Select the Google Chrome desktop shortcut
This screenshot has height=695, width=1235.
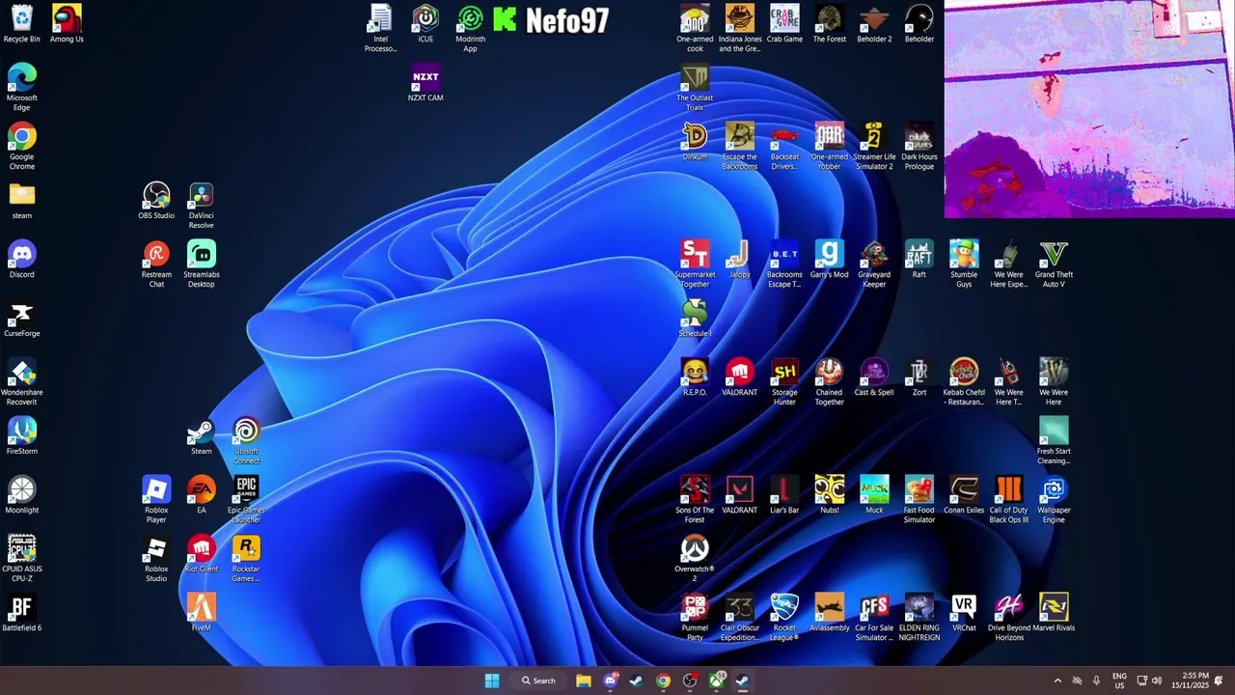pos(21,146)
